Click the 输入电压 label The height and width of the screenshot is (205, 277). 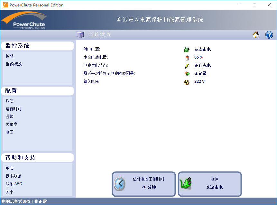[91, 82]
